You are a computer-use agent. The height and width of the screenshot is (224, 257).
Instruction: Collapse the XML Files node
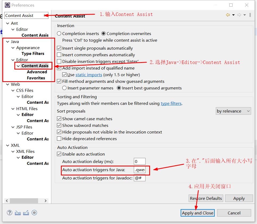click(x=13, y=152)
